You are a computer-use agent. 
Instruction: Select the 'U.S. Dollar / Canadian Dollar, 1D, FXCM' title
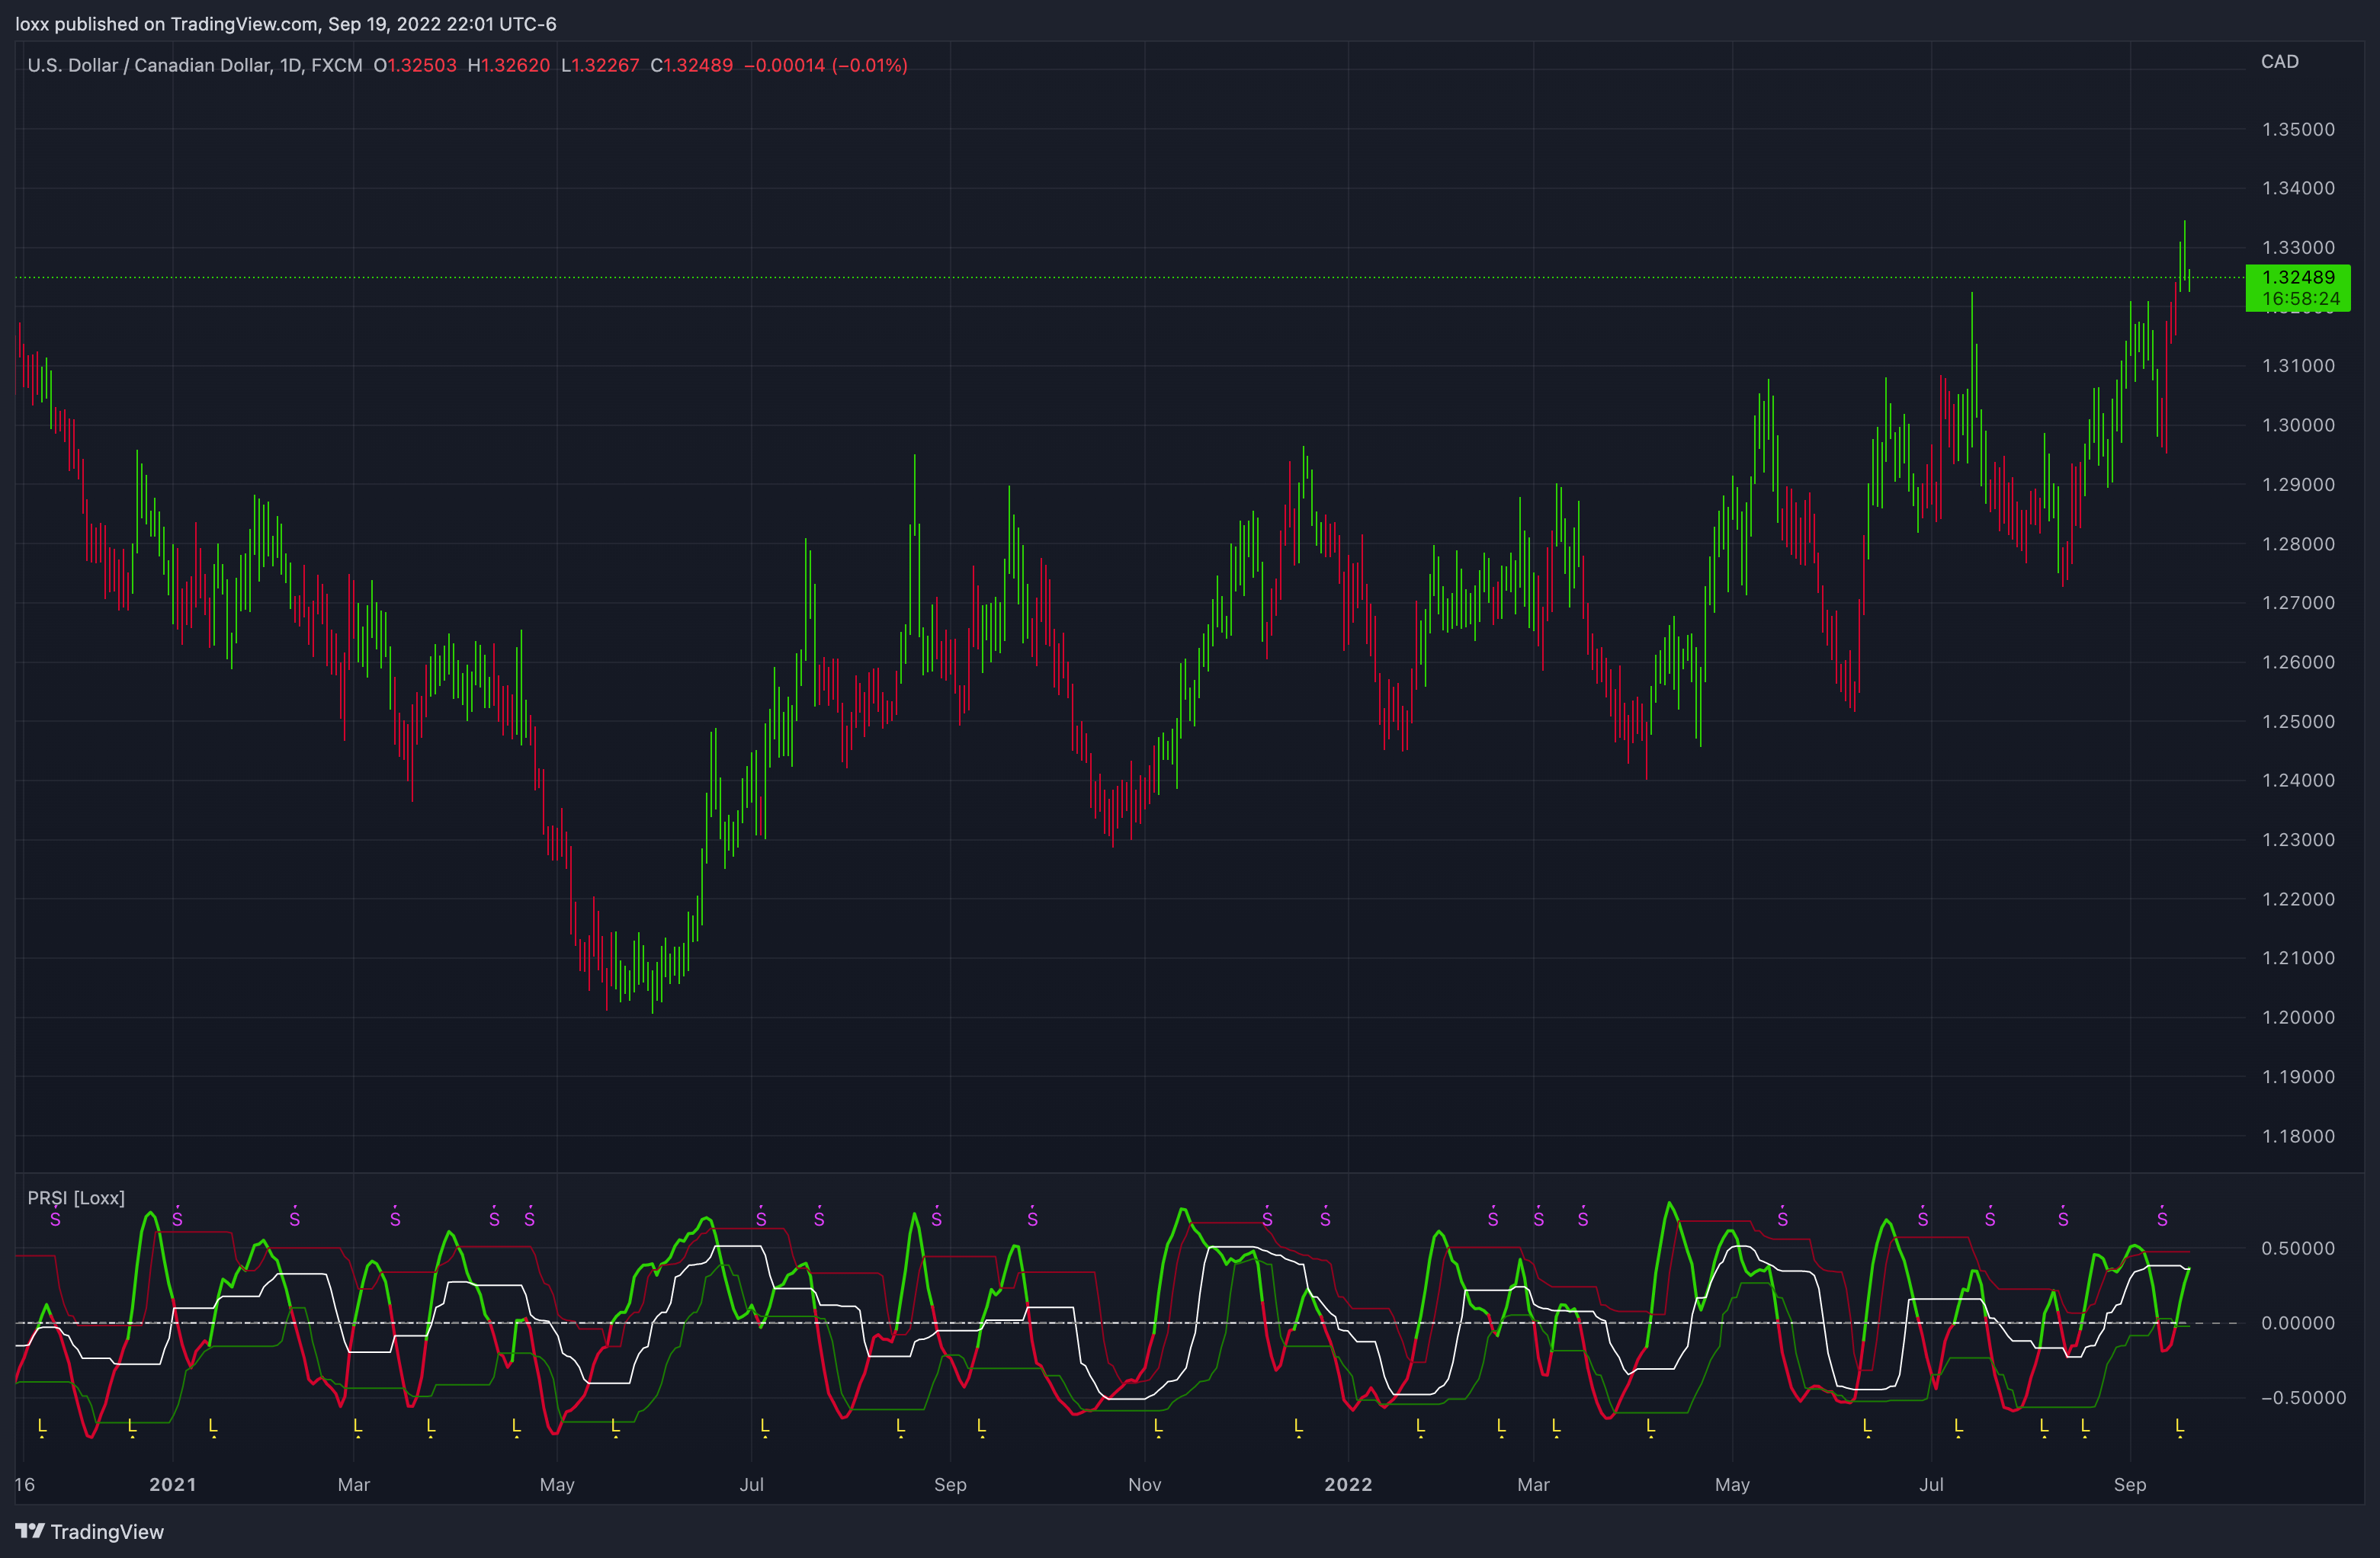point(195,65)
